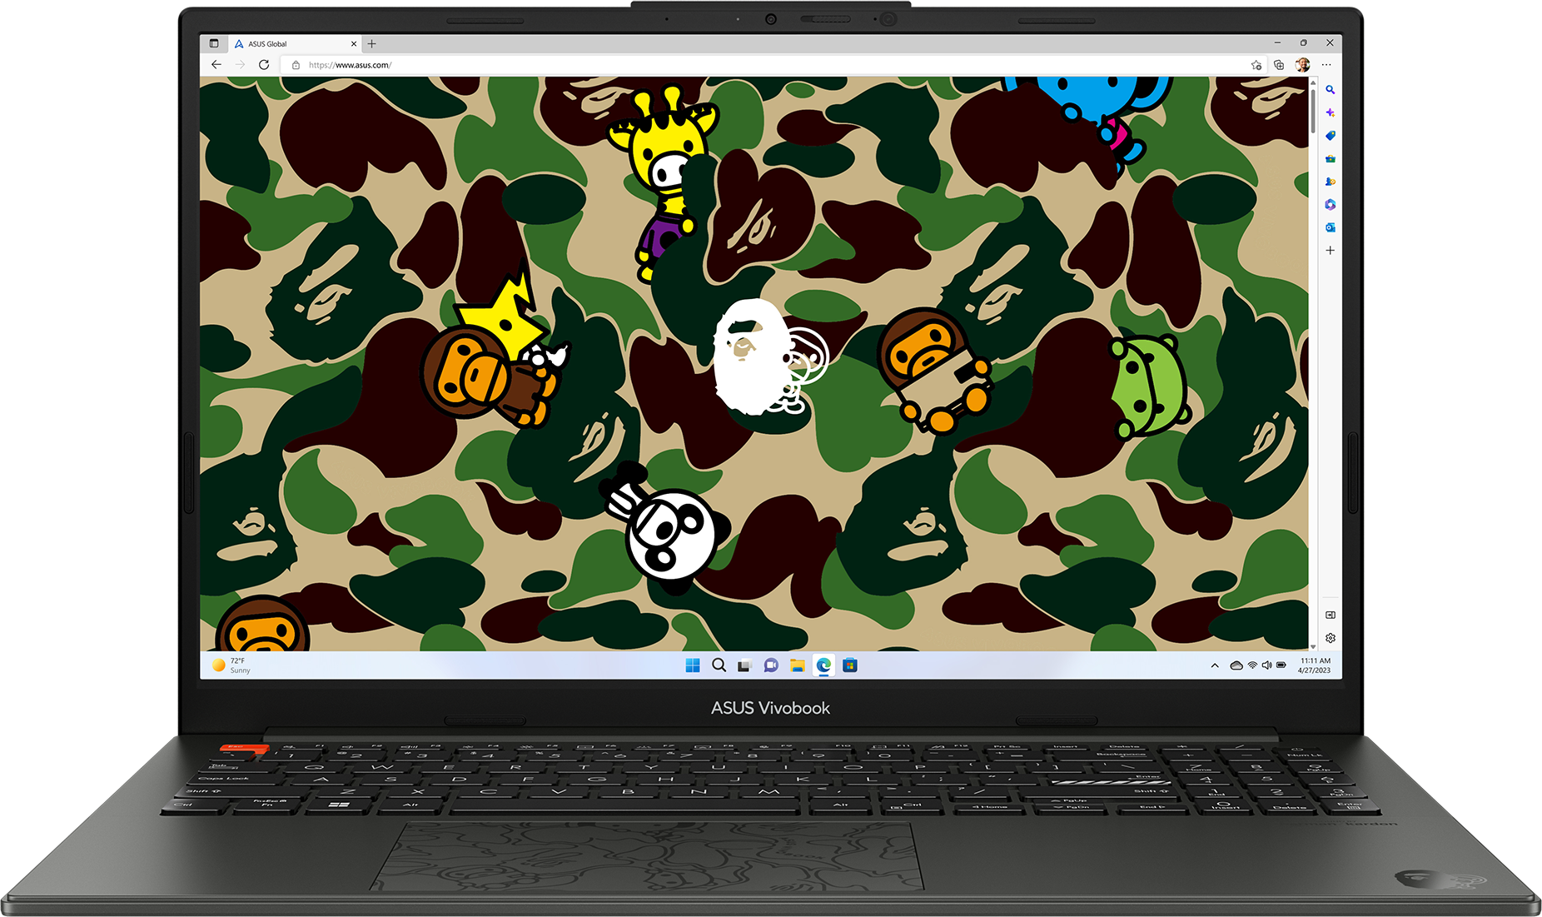Open Windows Search from the taskbar
The height and width of the screenshot is (917, 1542).
719,665
